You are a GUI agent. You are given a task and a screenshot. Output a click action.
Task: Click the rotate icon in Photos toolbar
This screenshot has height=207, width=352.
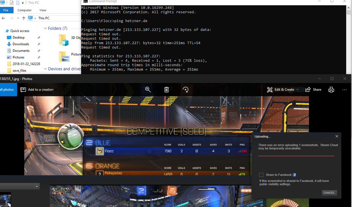[x=186, y=90]
